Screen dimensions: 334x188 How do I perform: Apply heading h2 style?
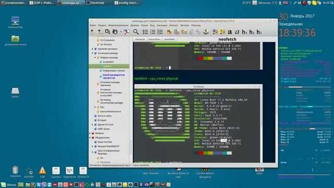(x=252, y=32)
